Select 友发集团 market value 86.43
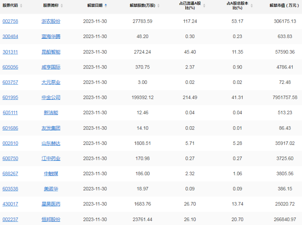Viewport: 302px width, 225px height. [285, 128]
